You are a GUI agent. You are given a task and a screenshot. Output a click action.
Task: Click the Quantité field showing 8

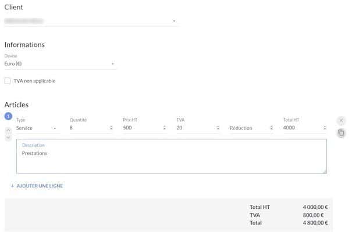89,128
